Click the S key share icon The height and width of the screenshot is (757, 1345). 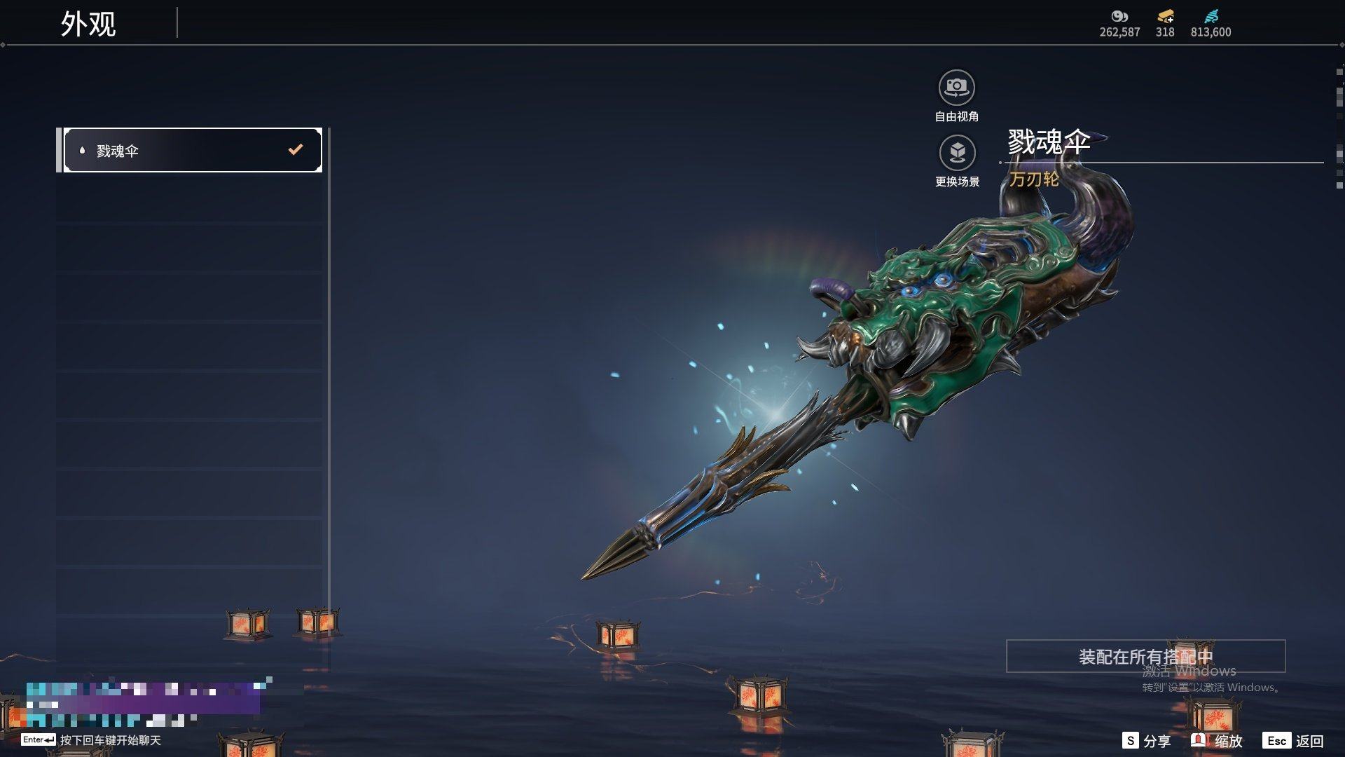pyautogui.click(x=1130, y=740)
